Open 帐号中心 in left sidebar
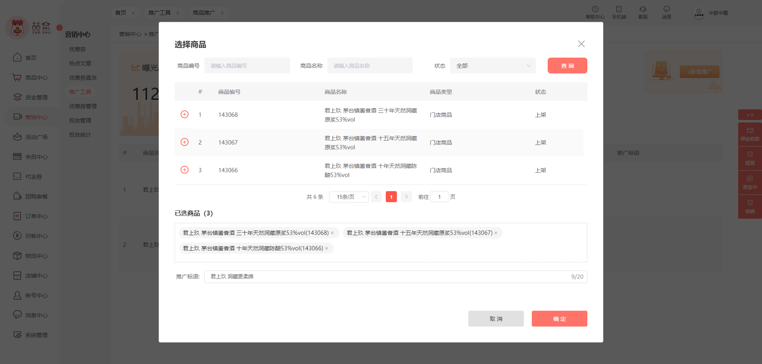Screen dimensions: 762x364 [30, 295]
